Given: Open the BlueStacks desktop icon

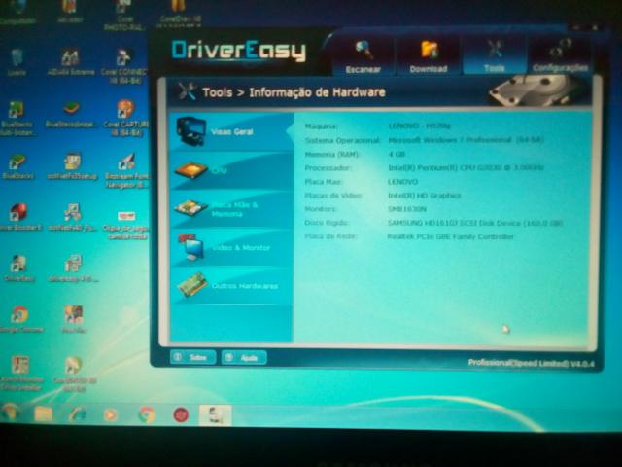Looking at the screenshot, I should tap(17, 166).
